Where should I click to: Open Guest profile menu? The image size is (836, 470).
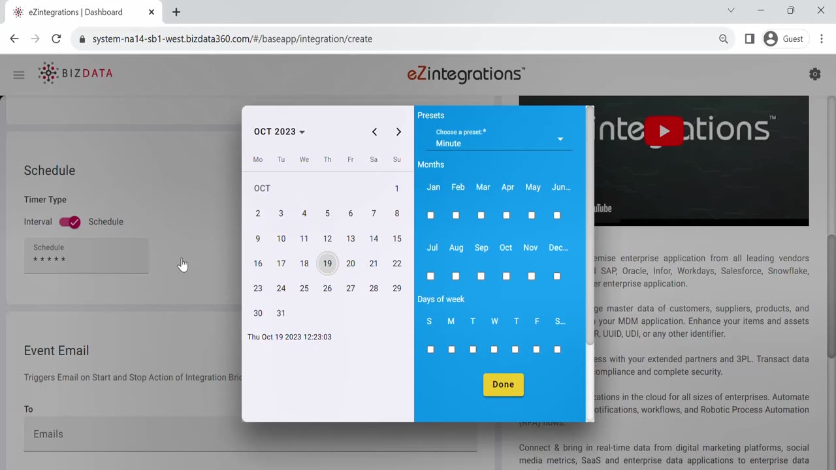[784, 39]
